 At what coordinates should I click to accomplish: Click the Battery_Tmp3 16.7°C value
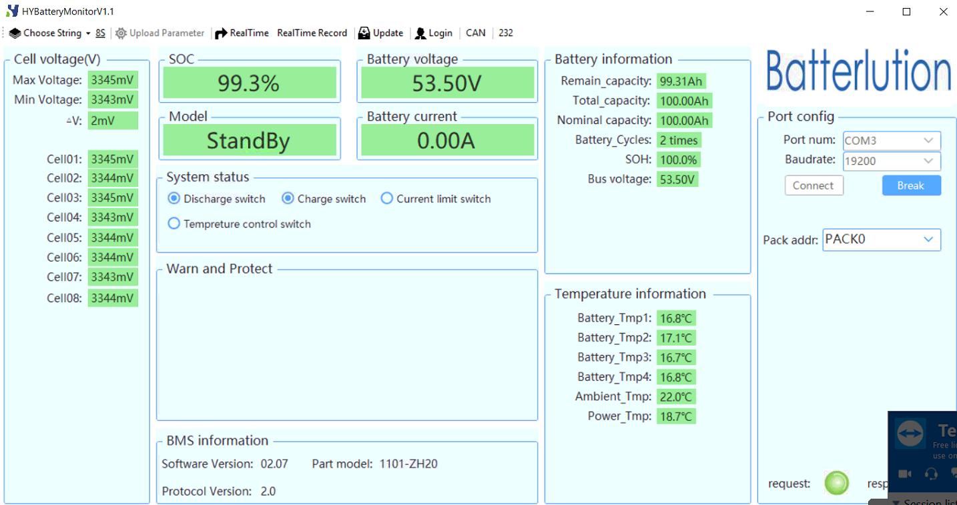pyautogui.click(x=676, y=358)
